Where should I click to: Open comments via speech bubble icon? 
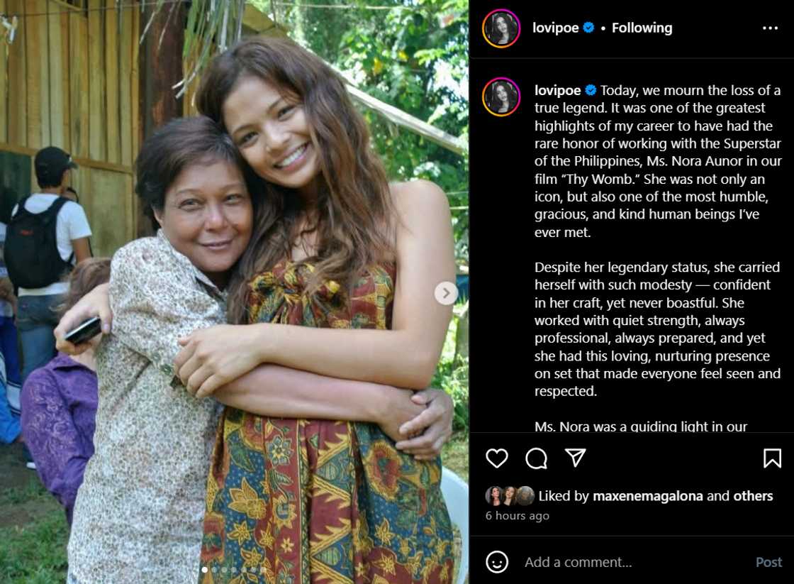[536, 458]
